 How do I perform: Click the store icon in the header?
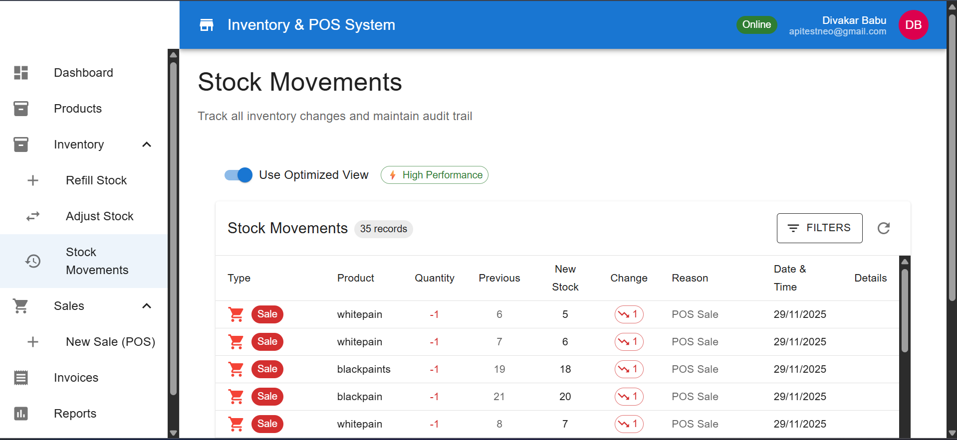point(207,25)
